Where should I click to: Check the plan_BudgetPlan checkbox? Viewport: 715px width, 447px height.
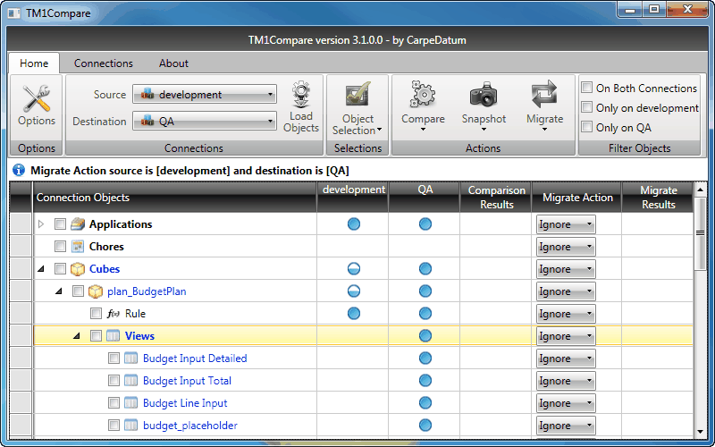78,291
